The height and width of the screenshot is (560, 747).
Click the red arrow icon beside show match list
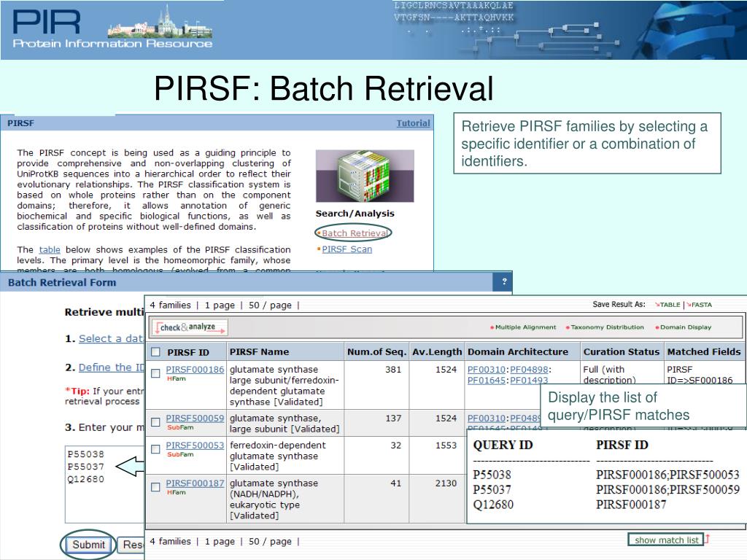[708, 539]
